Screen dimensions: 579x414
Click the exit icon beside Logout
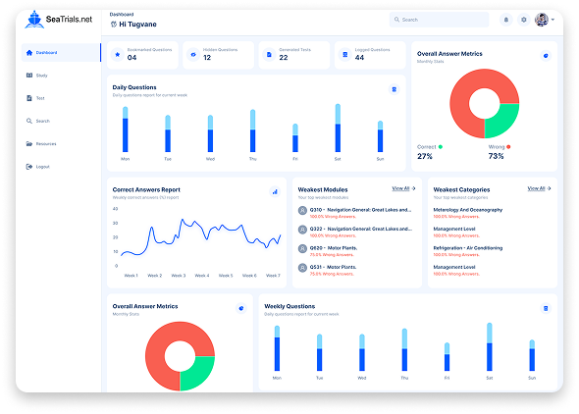click(29, 167)
